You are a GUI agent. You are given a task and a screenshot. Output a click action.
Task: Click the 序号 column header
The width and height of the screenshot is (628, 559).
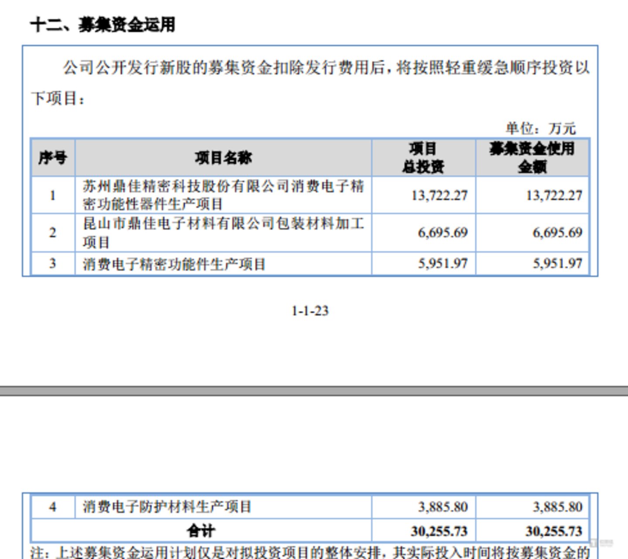tap(53, 158)
